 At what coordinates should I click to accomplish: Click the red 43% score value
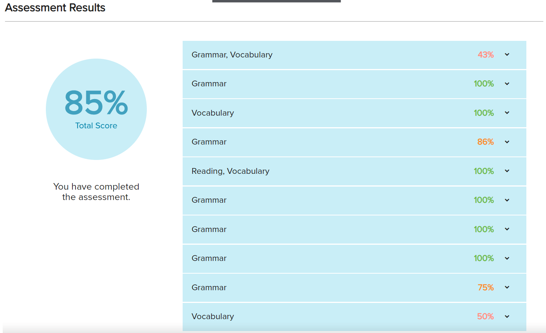486,55
